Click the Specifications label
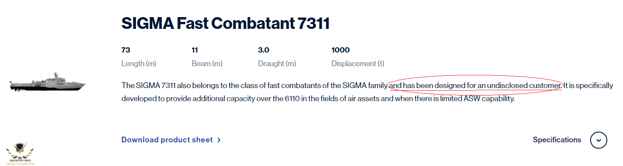Image resolution: width=623 pixels, height=166 pixels. (x=557, y=140)
